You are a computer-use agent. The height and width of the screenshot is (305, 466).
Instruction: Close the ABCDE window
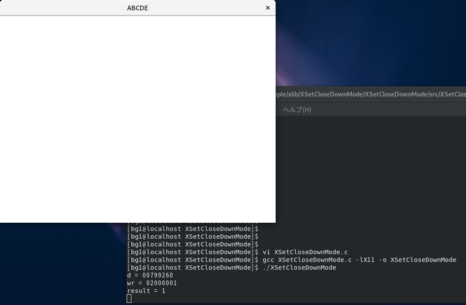[268, 8]
